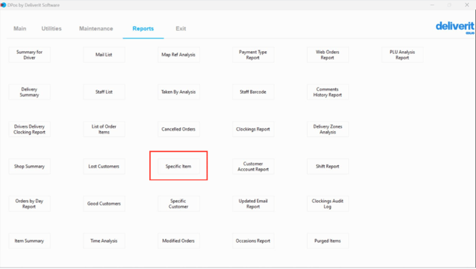This screenshot has height=269, width=476.
Task: Open the Utilities tab
Action: point(51,28)
